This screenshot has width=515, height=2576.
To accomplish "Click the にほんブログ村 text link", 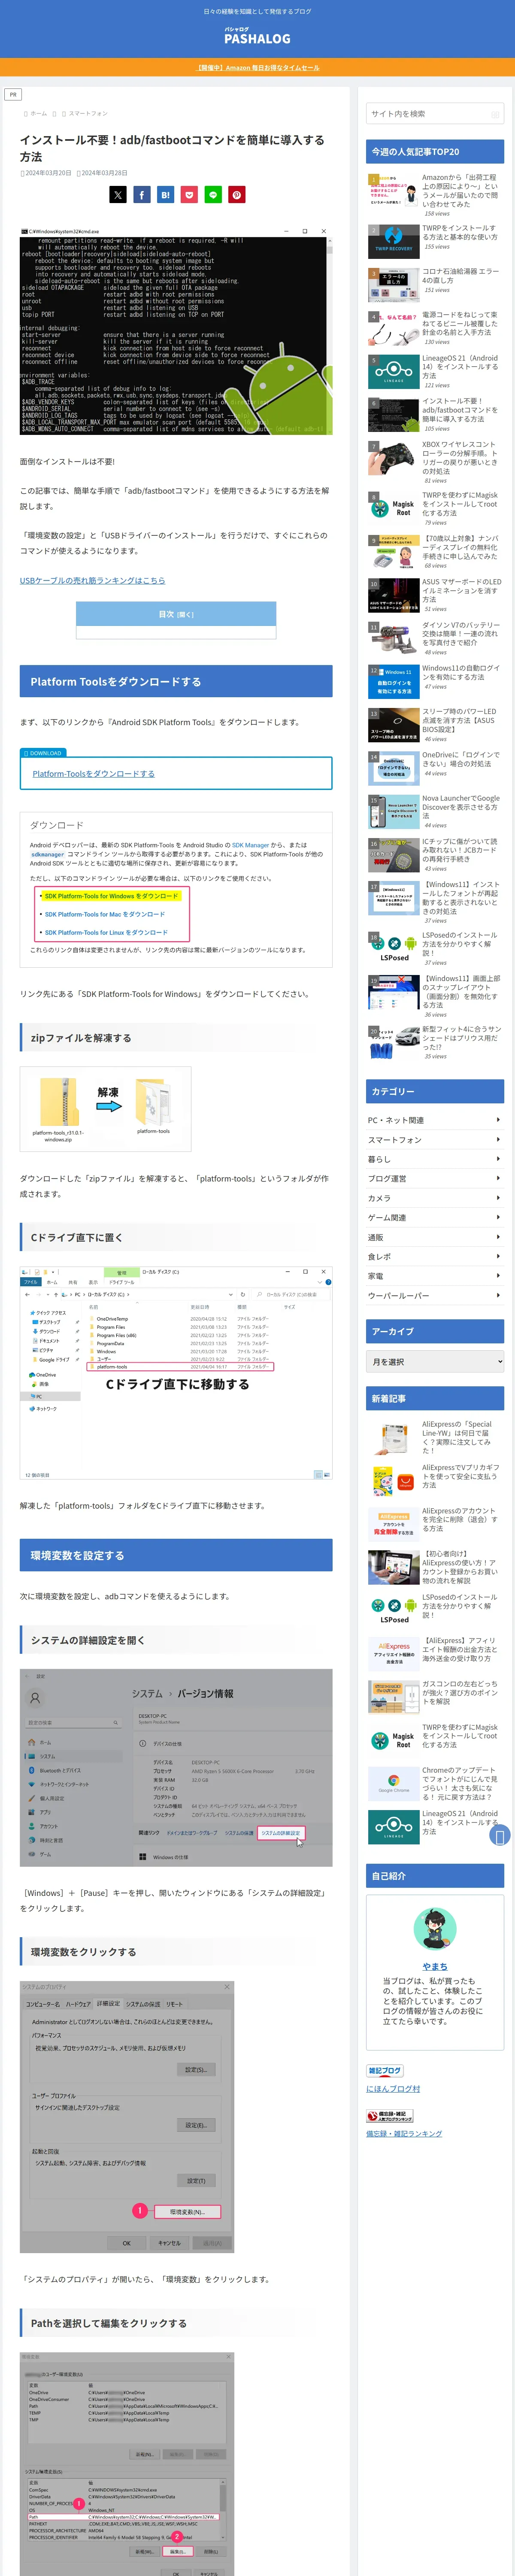I will point(393,2088).
